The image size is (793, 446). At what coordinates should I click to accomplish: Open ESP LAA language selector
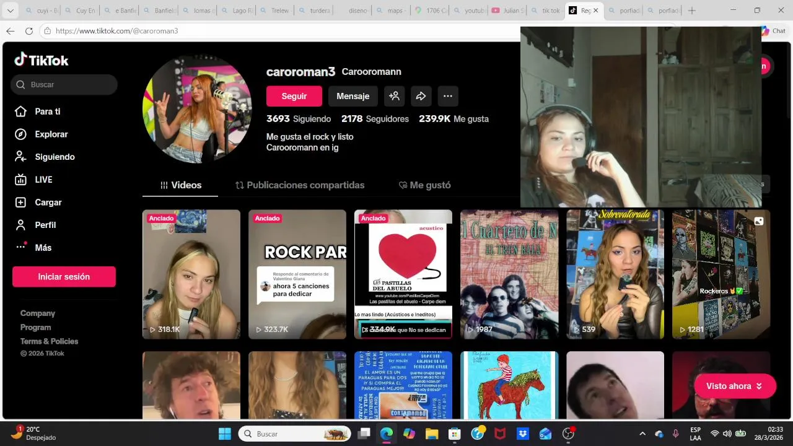(696, 434)
